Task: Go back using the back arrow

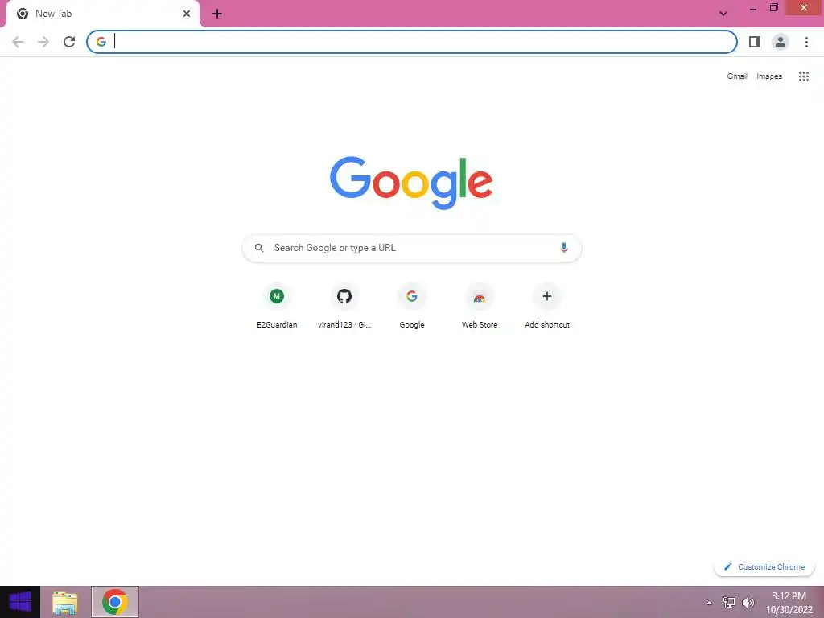Action: coord(18,42)
